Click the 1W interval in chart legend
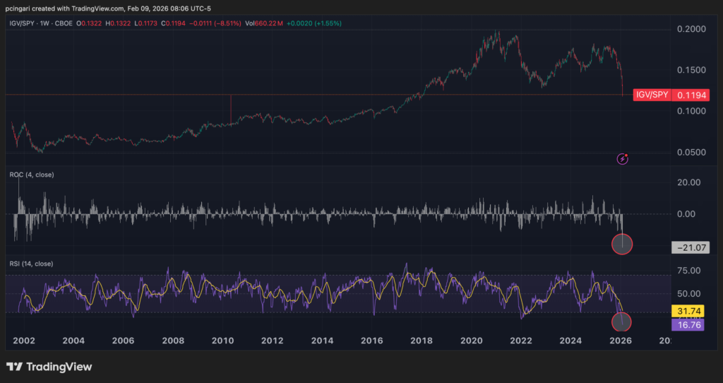The height and width of the screenshot is (383, 723). click(x=44, y=23)
